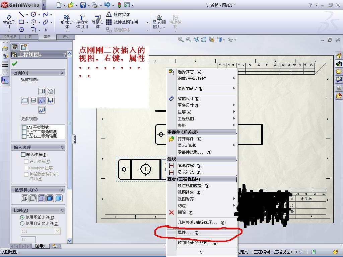Screen dimensions: 343x257
Task: Choose 锁住视图位置 in context menu
Action: 202,185
